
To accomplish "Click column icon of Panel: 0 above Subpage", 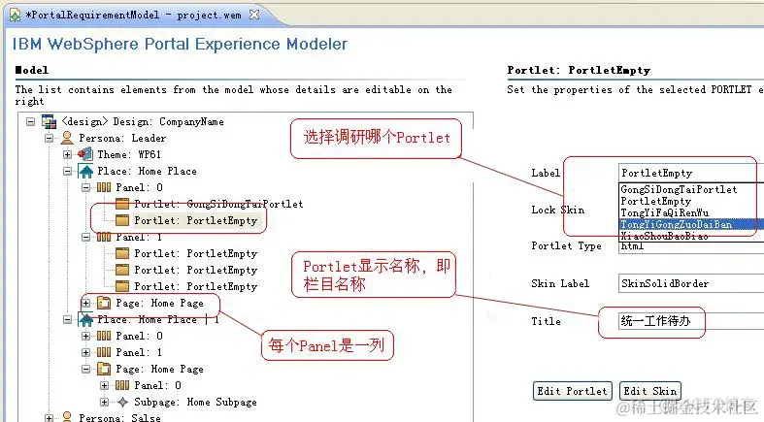I will [122, 386].
